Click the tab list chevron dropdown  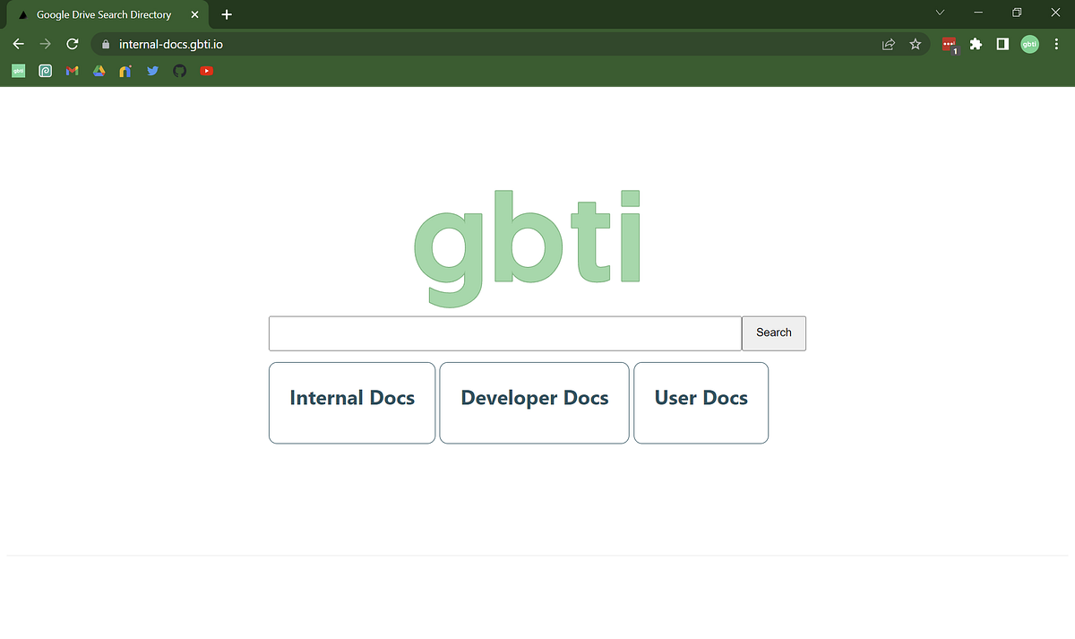(940, 13)
